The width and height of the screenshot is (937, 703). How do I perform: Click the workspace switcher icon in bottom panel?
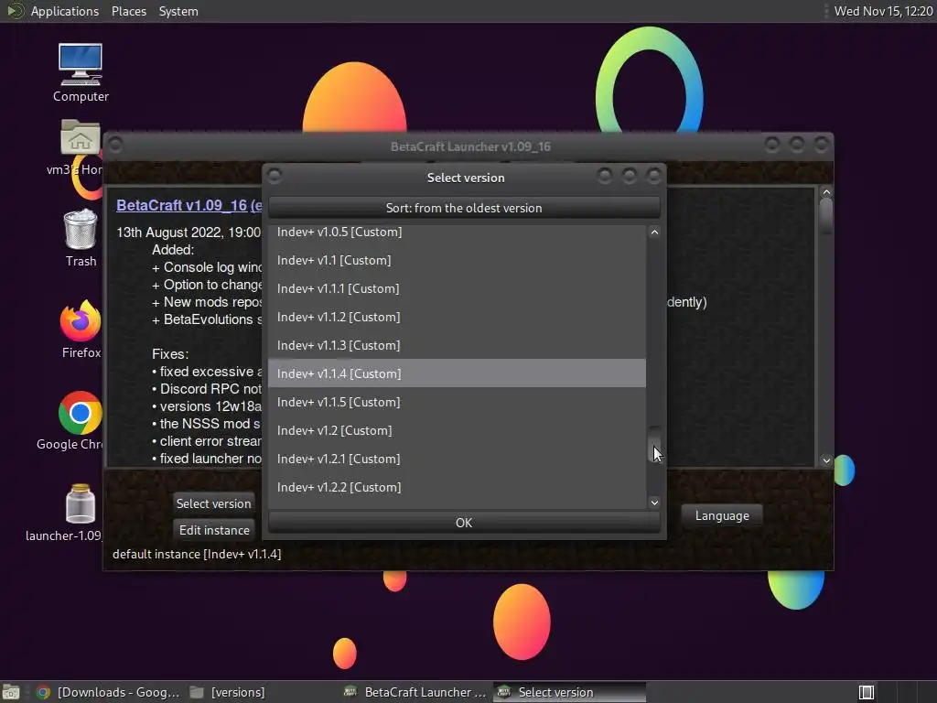click(866, 692)
